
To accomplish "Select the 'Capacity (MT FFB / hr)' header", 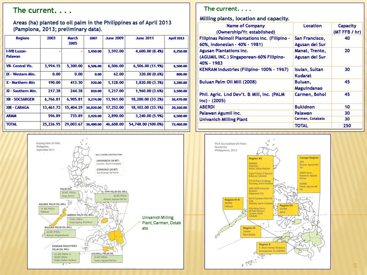I will 347,29.
